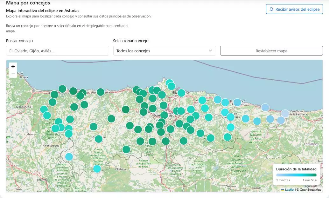Expand the 'Todos los concejos' chevron arrow

pos(210,51)
